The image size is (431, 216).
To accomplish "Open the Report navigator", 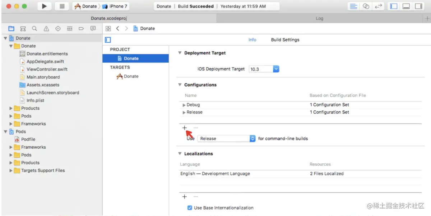I will tap(93, 29).
